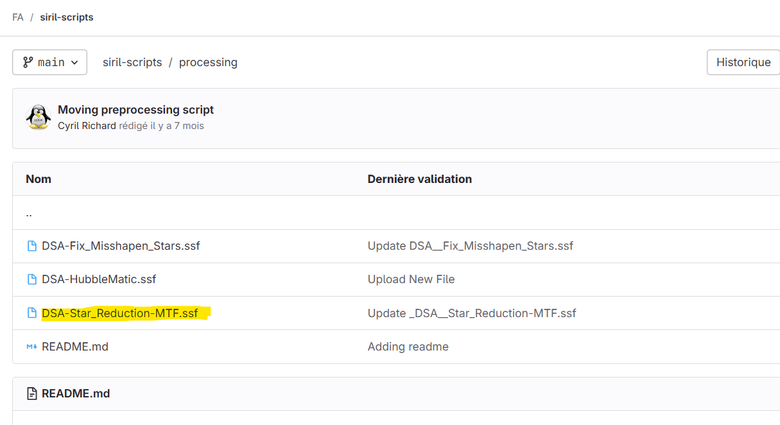The image size is (780, 425).
Task: Click document icon in README.md preview header
Action: tap(31, 394)
